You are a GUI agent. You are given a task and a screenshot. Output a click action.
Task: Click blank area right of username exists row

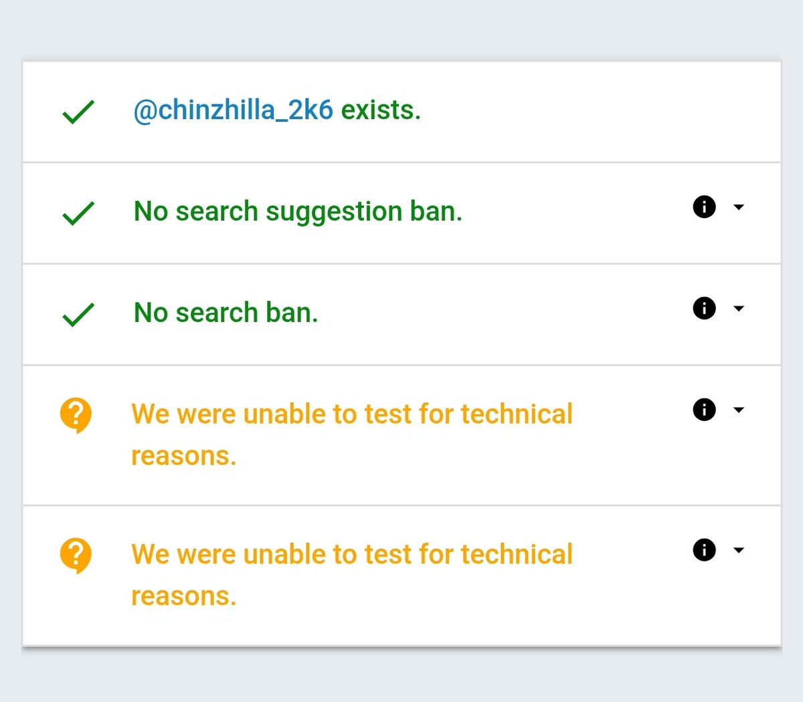[x=602, y=112]
